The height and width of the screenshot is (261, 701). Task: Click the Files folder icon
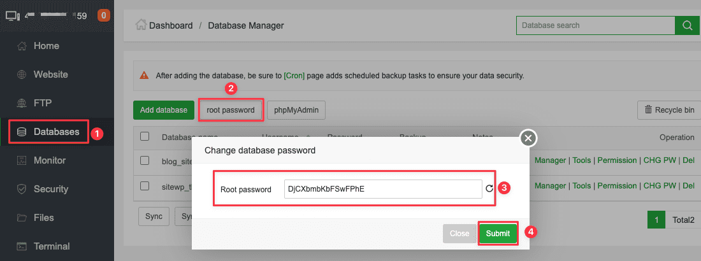[x=22, y=218]
